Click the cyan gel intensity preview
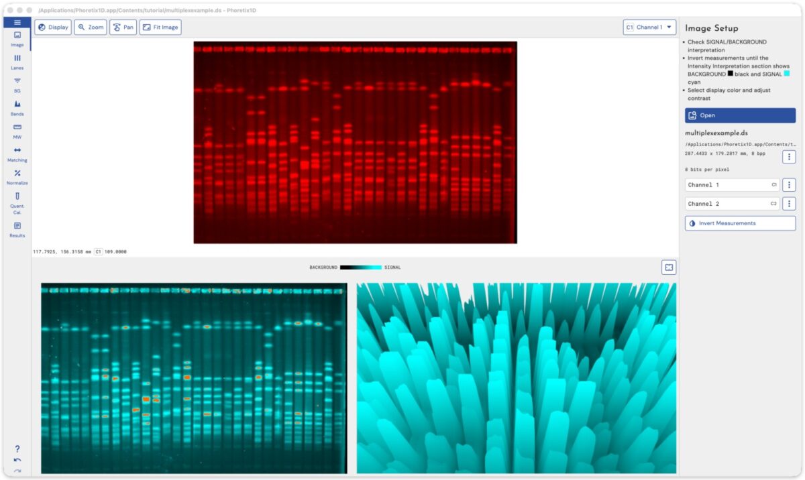 pos(194,378)
